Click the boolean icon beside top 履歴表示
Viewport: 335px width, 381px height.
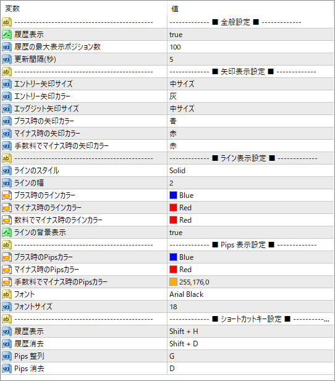7,35
